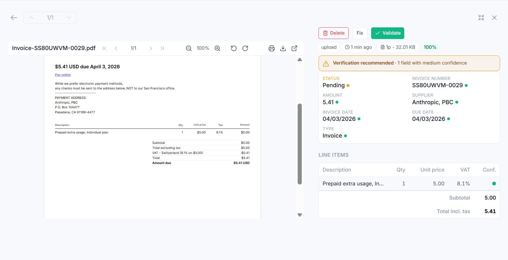The height and width of the screenshot is (260, 508).
Task: Click the 100% confidence badge
Action: (430, 47)
